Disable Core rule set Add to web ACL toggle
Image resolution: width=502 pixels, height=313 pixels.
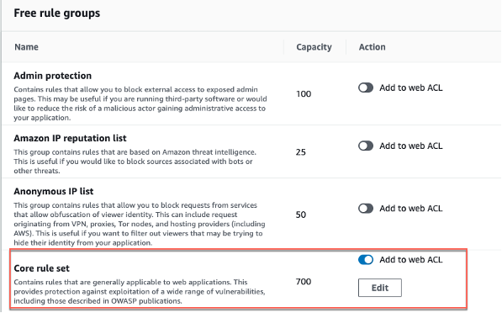pyautogui.click(x=366, y=260)
